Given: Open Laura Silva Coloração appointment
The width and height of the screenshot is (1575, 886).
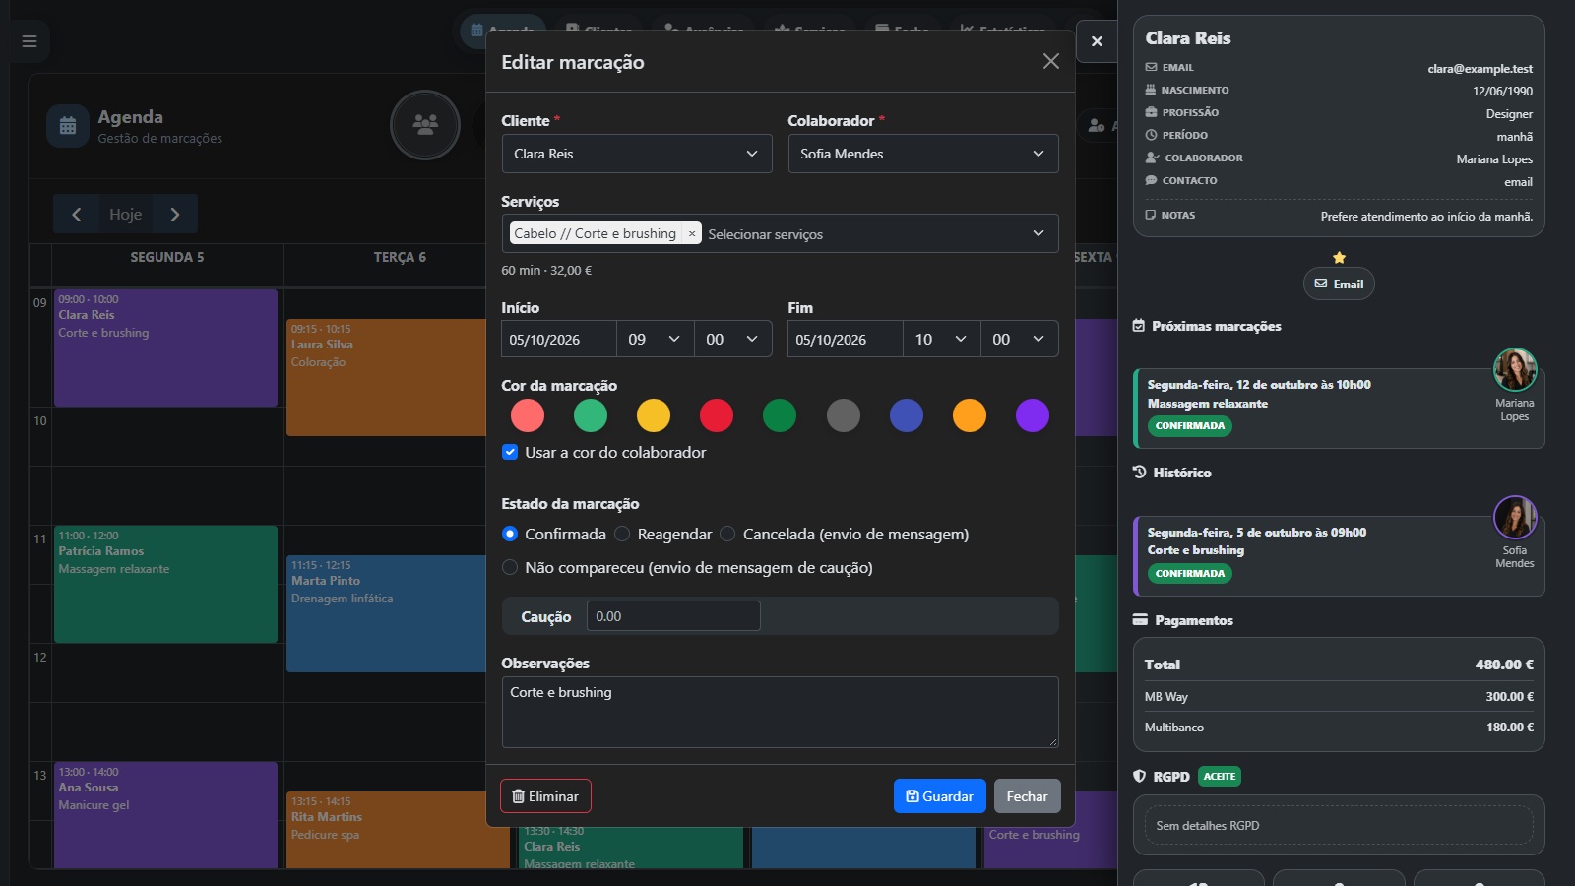Looking at the screenshot, I should (x=385, y=377).
